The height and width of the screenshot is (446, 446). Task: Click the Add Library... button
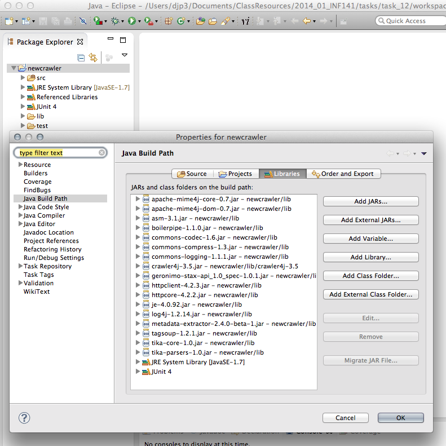pyautogui.click(x=370, y=257)
